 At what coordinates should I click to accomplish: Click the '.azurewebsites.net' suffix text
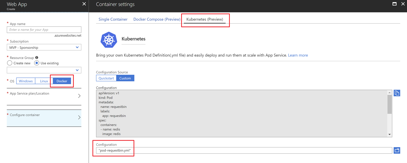67,36
